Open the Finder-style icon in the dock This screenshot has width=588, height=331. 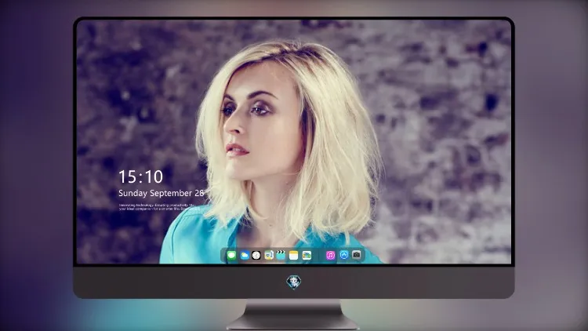[269, 256]
